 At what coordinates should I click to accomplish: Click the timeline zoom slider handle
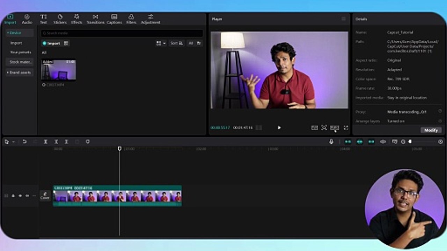coord(410,142)
